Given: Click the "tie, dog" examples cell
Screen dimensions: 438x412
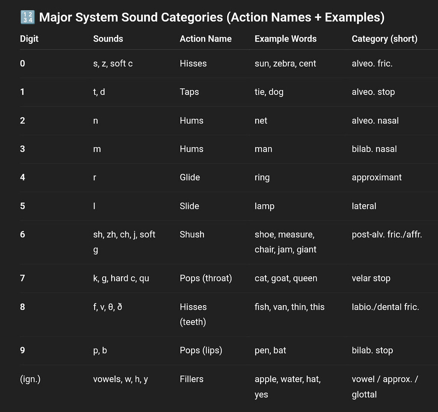Looking at the screenshot, I should (x=269, y=92).
